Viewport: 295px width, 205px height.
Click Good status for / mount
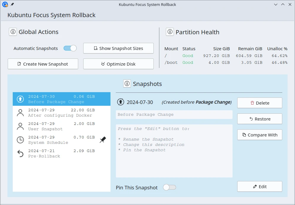188,56
